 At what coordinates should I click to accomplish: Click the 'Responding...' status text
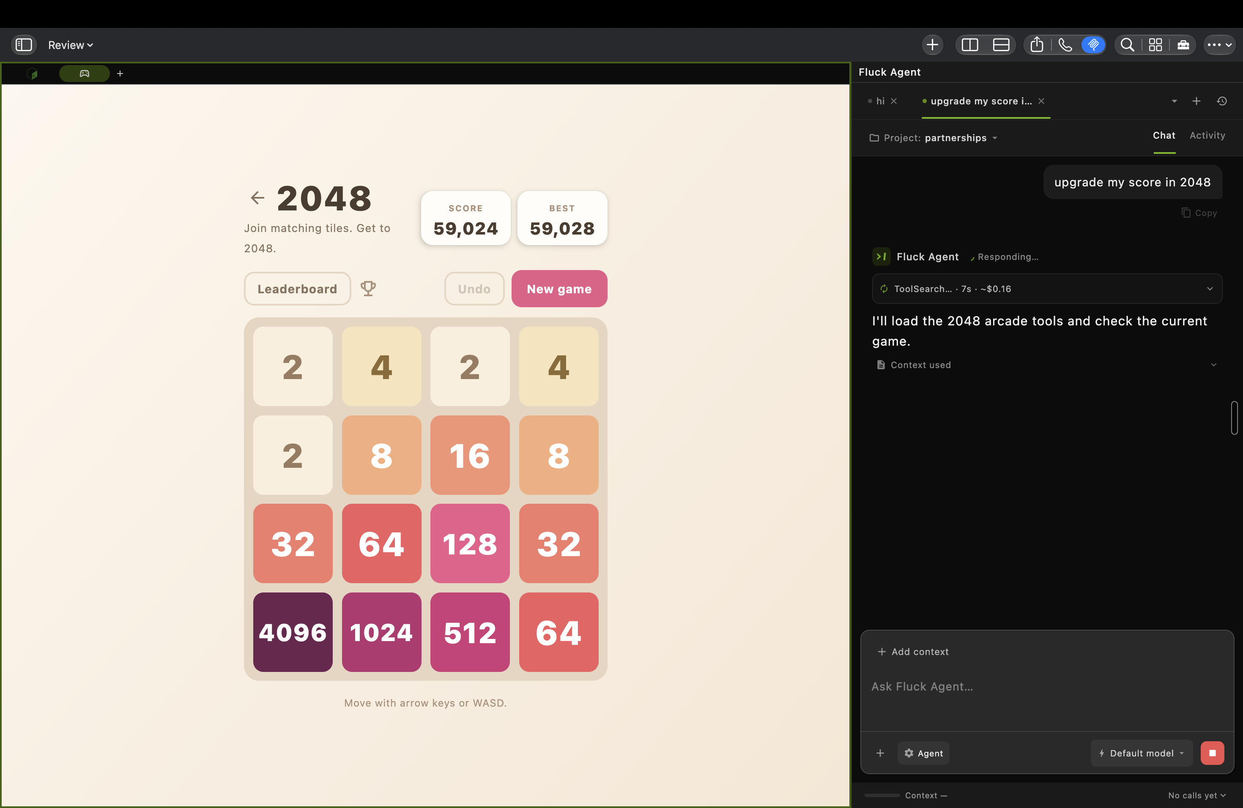(x=1008, y=257)
